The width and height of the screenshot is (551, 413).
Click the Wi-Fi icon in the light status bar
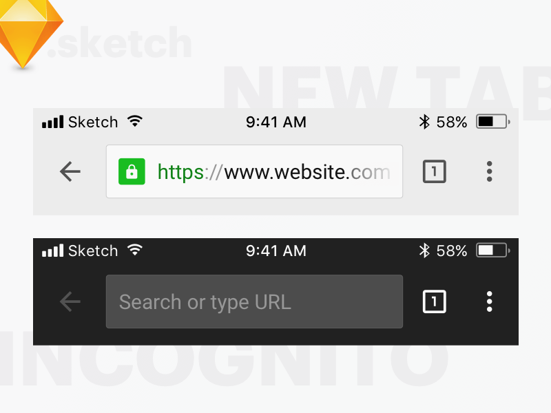(134, 121)
